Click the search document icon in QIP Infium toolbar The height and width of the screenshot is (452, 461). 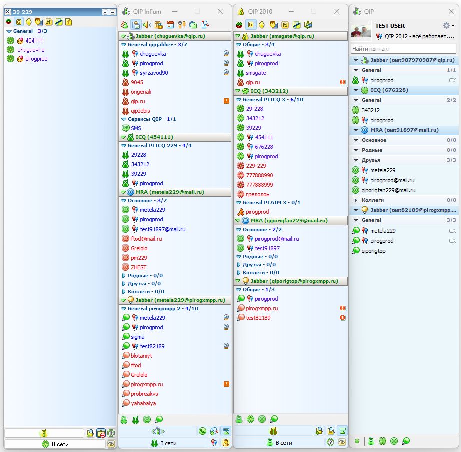click(x=205, y=25)
